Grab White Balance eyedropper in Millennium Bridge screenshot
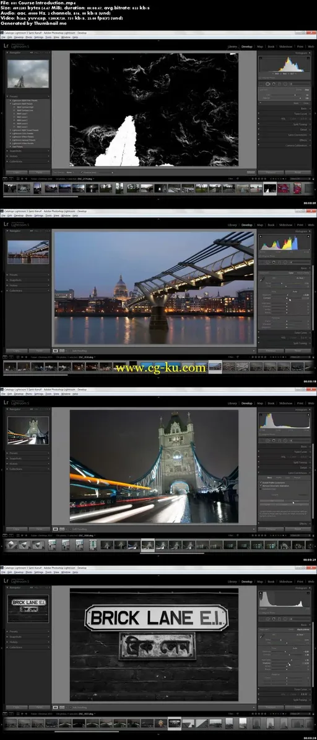This screenshot has height=740, width=317. [x=263, y=279]
